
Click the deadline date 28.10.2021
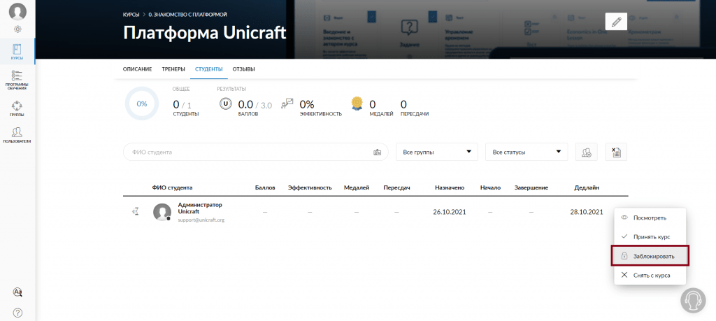(587, 213)
